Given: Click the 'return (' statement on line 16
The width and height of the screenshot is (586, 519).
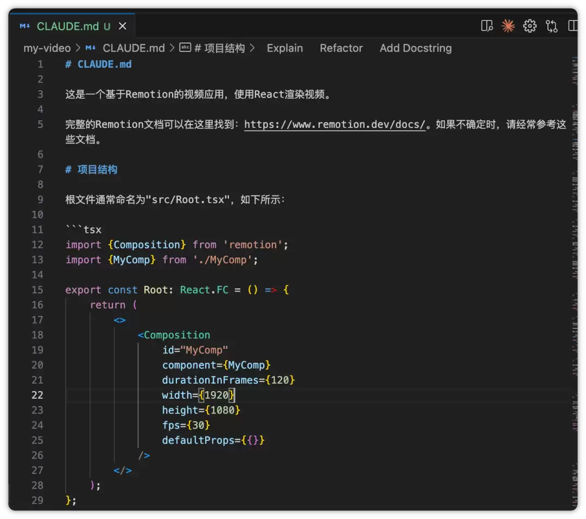Looking at the screenshot, I should 113,305.
